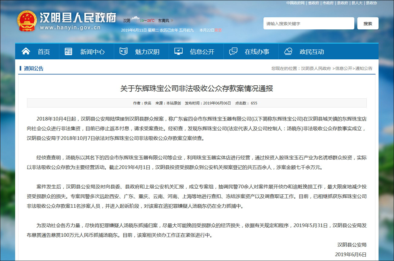Click the 搜索 button
Screen dimensions: 394x261
tap(368, 23)
